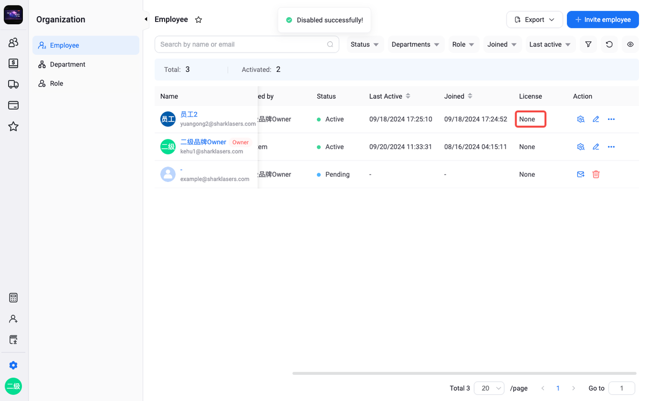Open the 员工2 employee name link

click(189, 115)
